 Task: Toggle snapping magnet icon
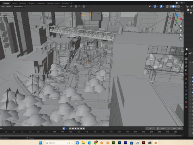click(76, 6)
